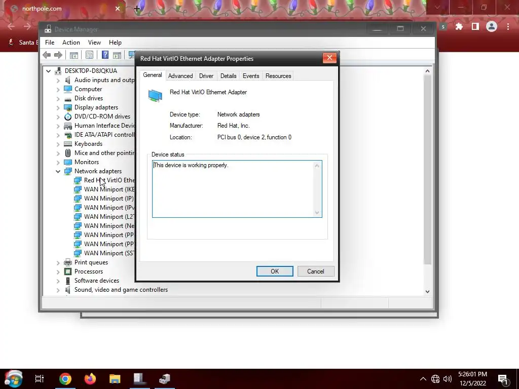The image size is (519, 389).
Task: Select the Software devices category
Action: tap(97, 281)
